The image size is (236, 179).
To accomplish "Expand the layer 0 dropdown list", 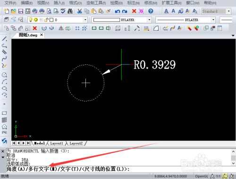I will 85,20.
